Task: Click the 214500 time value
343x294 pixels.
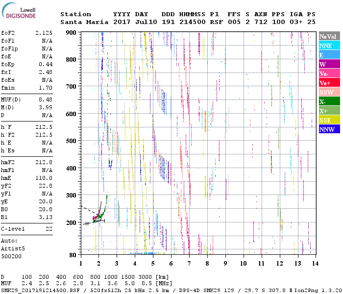Action: click(x=192, y=22)
